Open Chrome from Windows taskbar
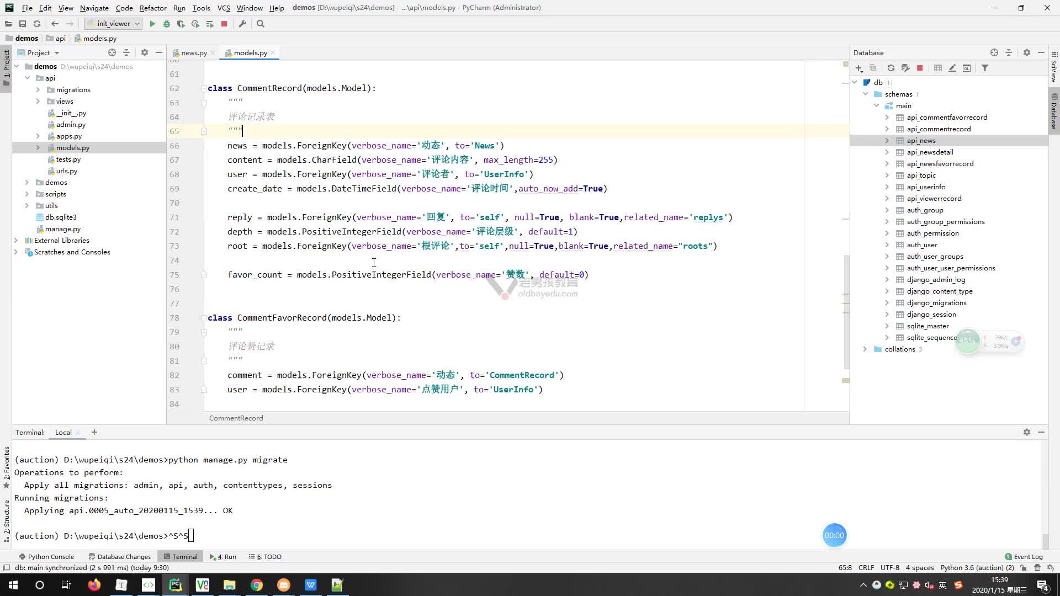 [257, 585]
